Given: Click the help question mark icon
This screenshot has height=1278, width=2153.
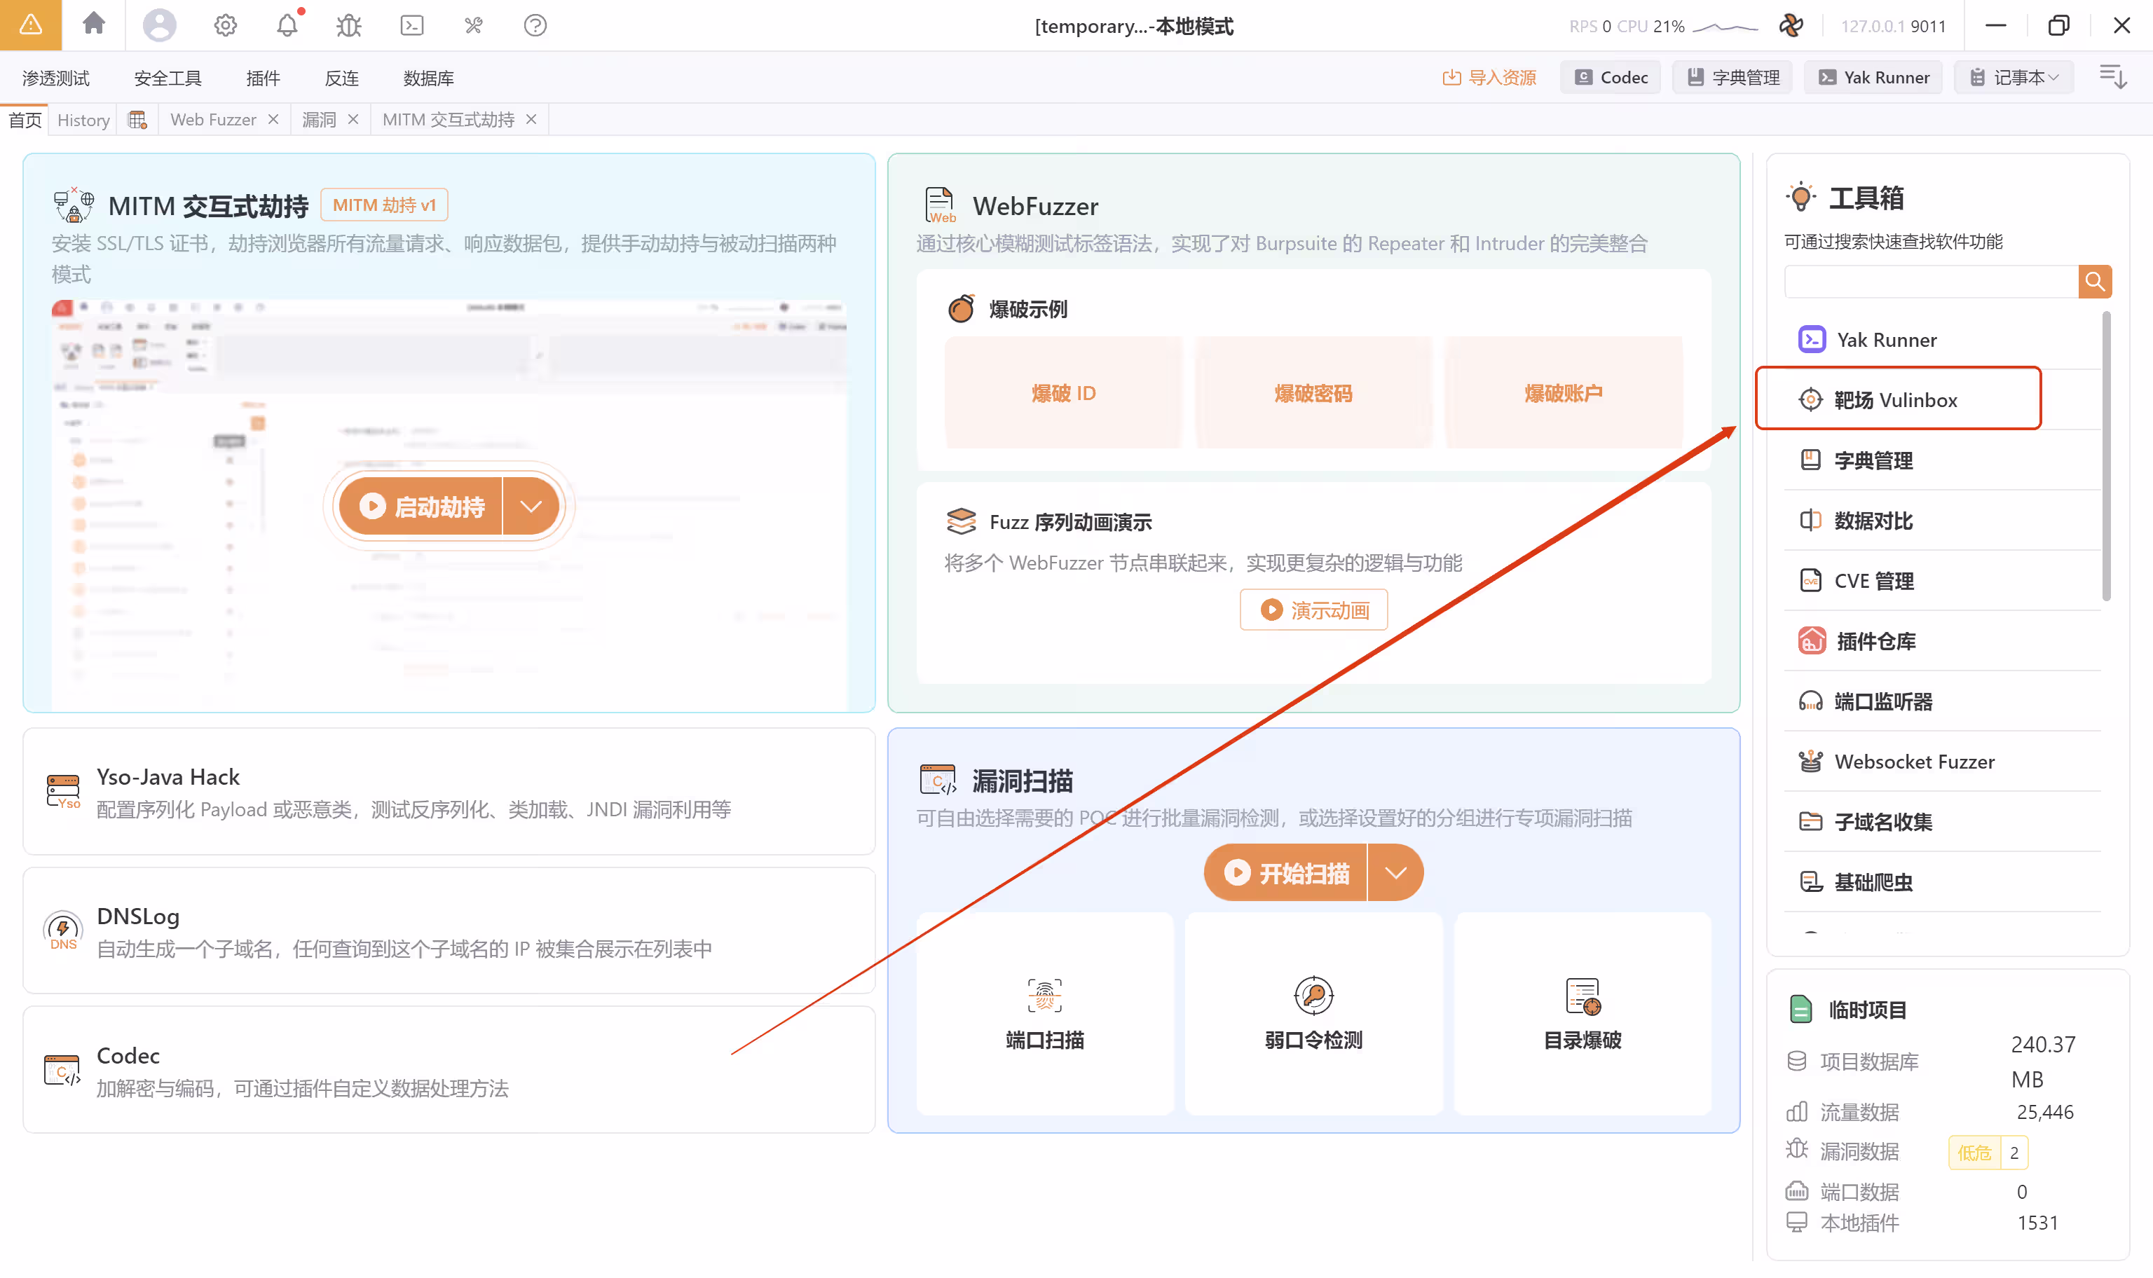Looking at the screenshot, I should pos(535,25).
